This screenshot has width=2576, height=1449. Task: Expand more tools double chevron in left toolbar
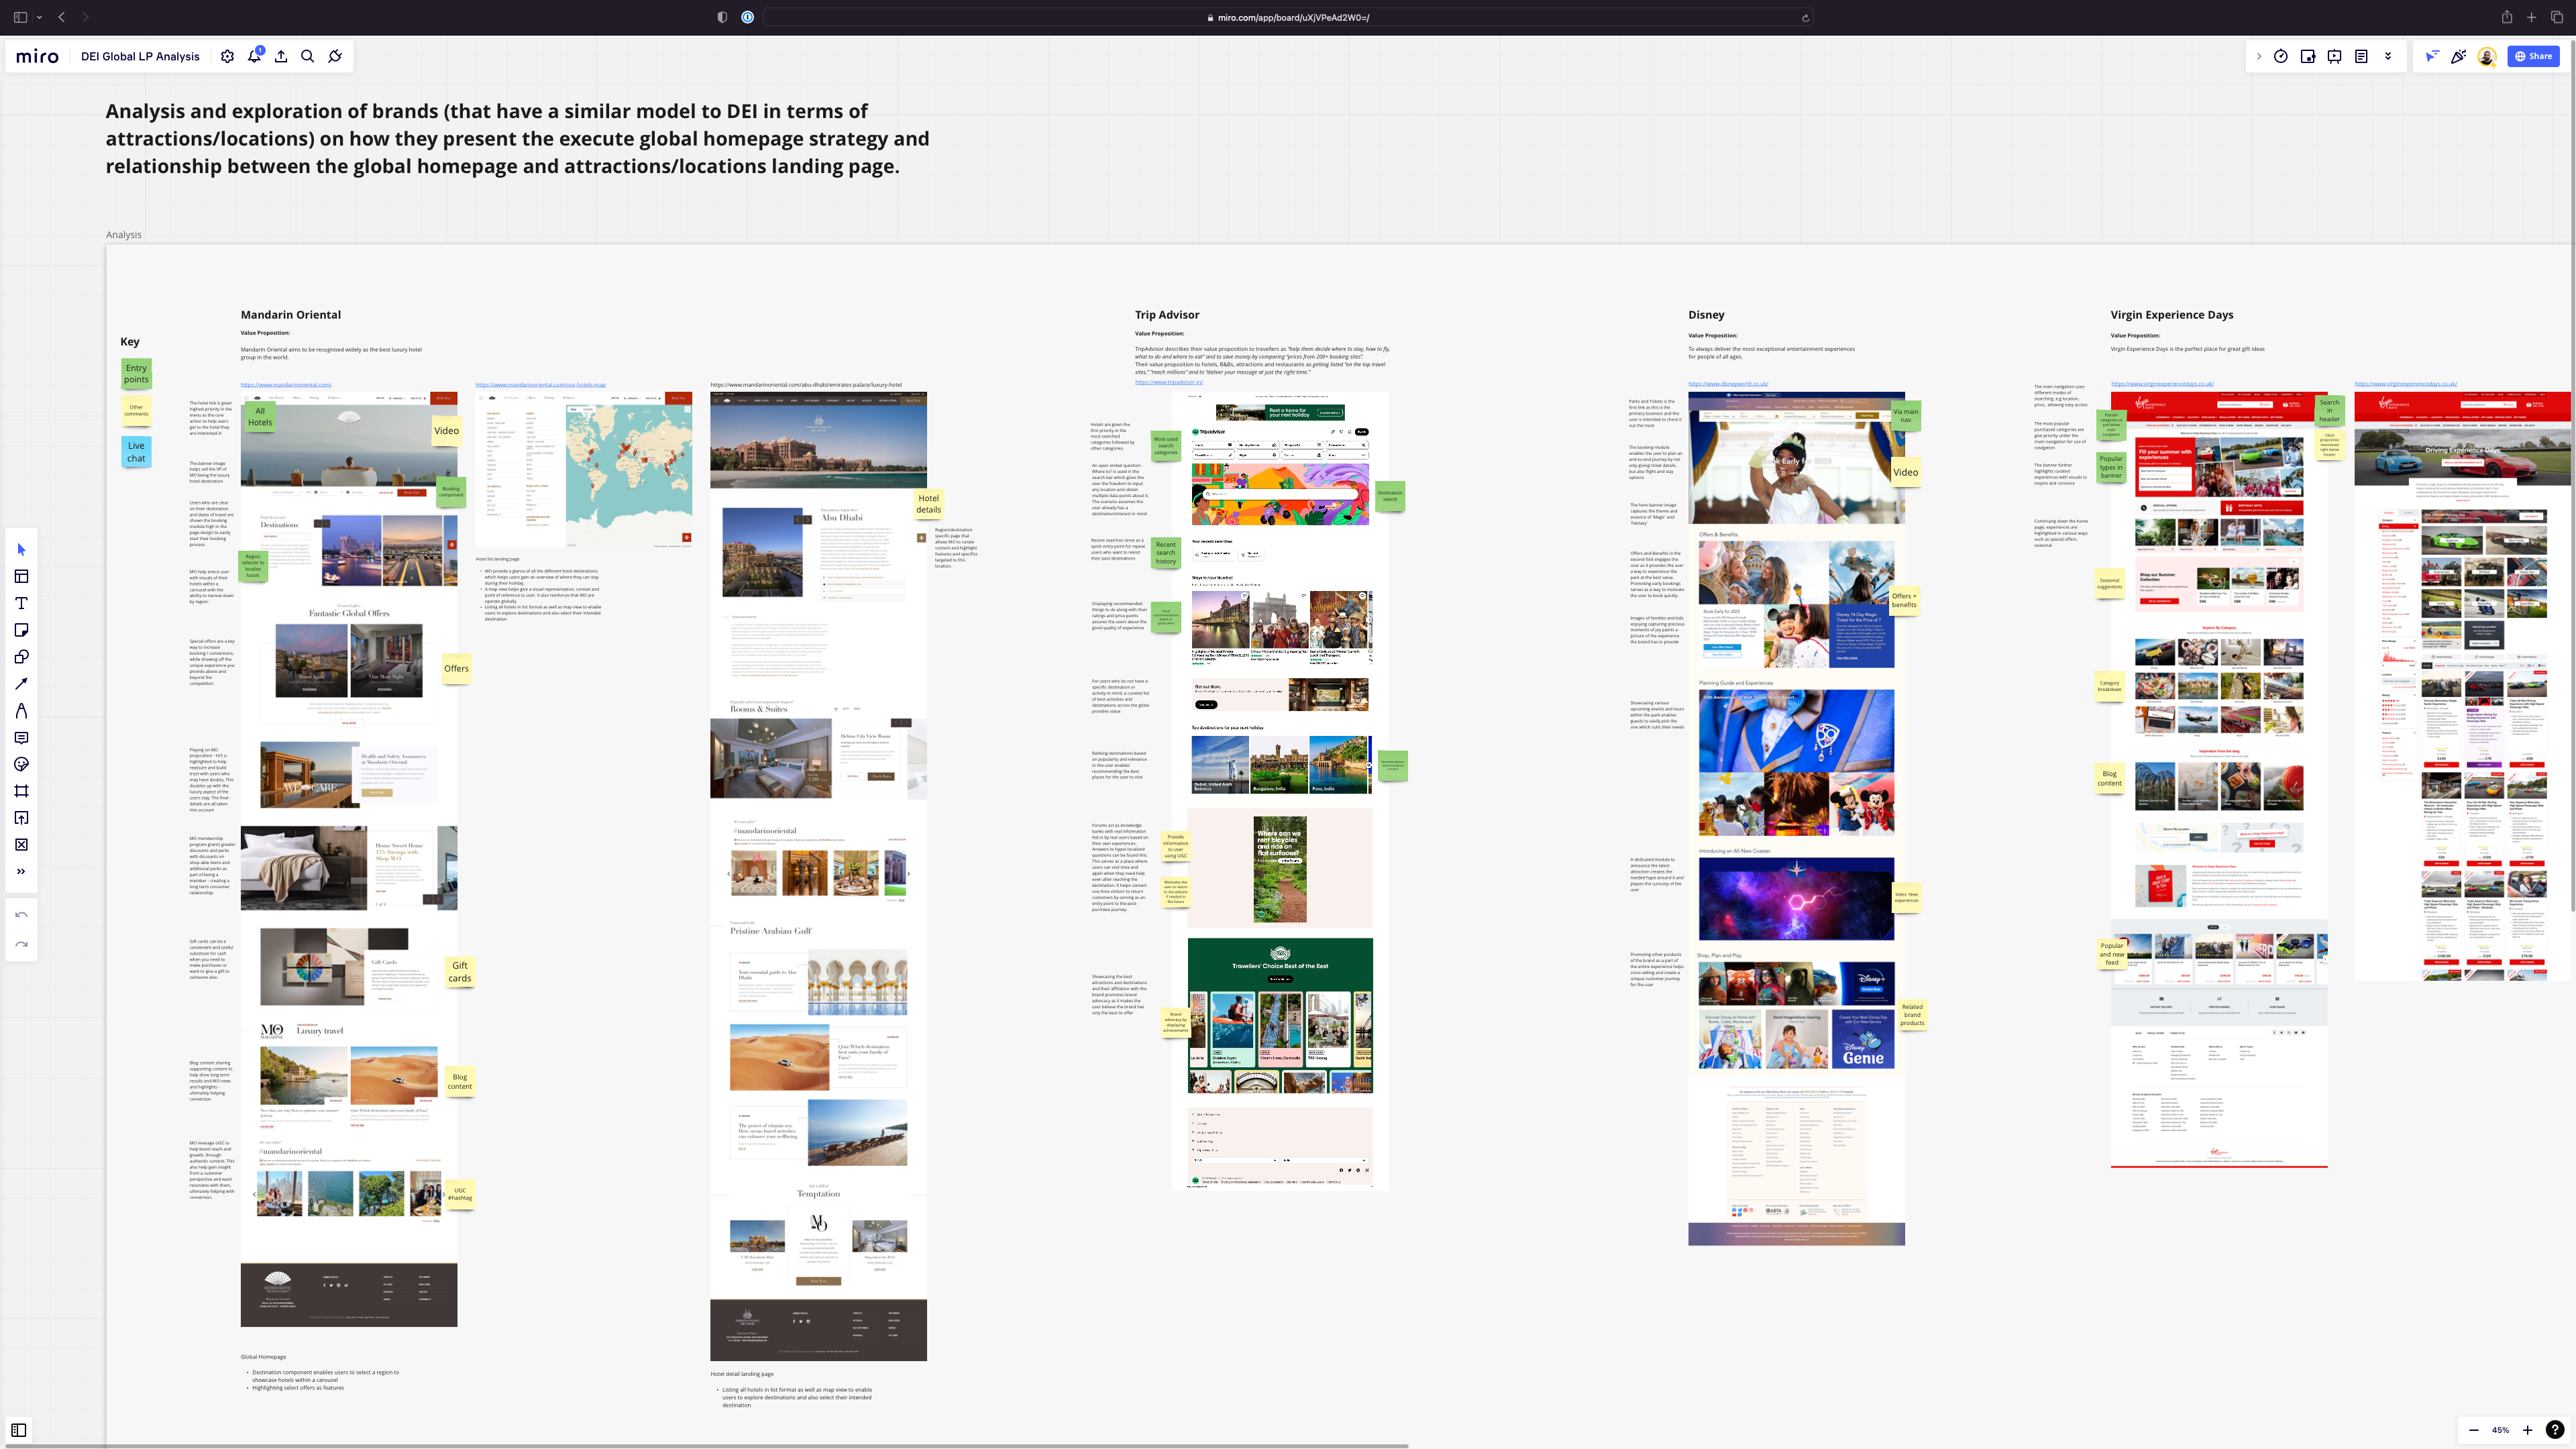(21, 872)
